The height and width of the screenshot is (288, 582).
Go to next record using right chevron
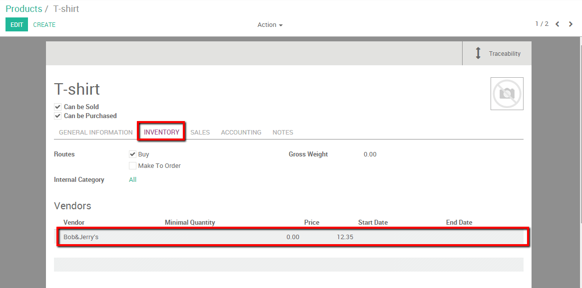[571, 23]
